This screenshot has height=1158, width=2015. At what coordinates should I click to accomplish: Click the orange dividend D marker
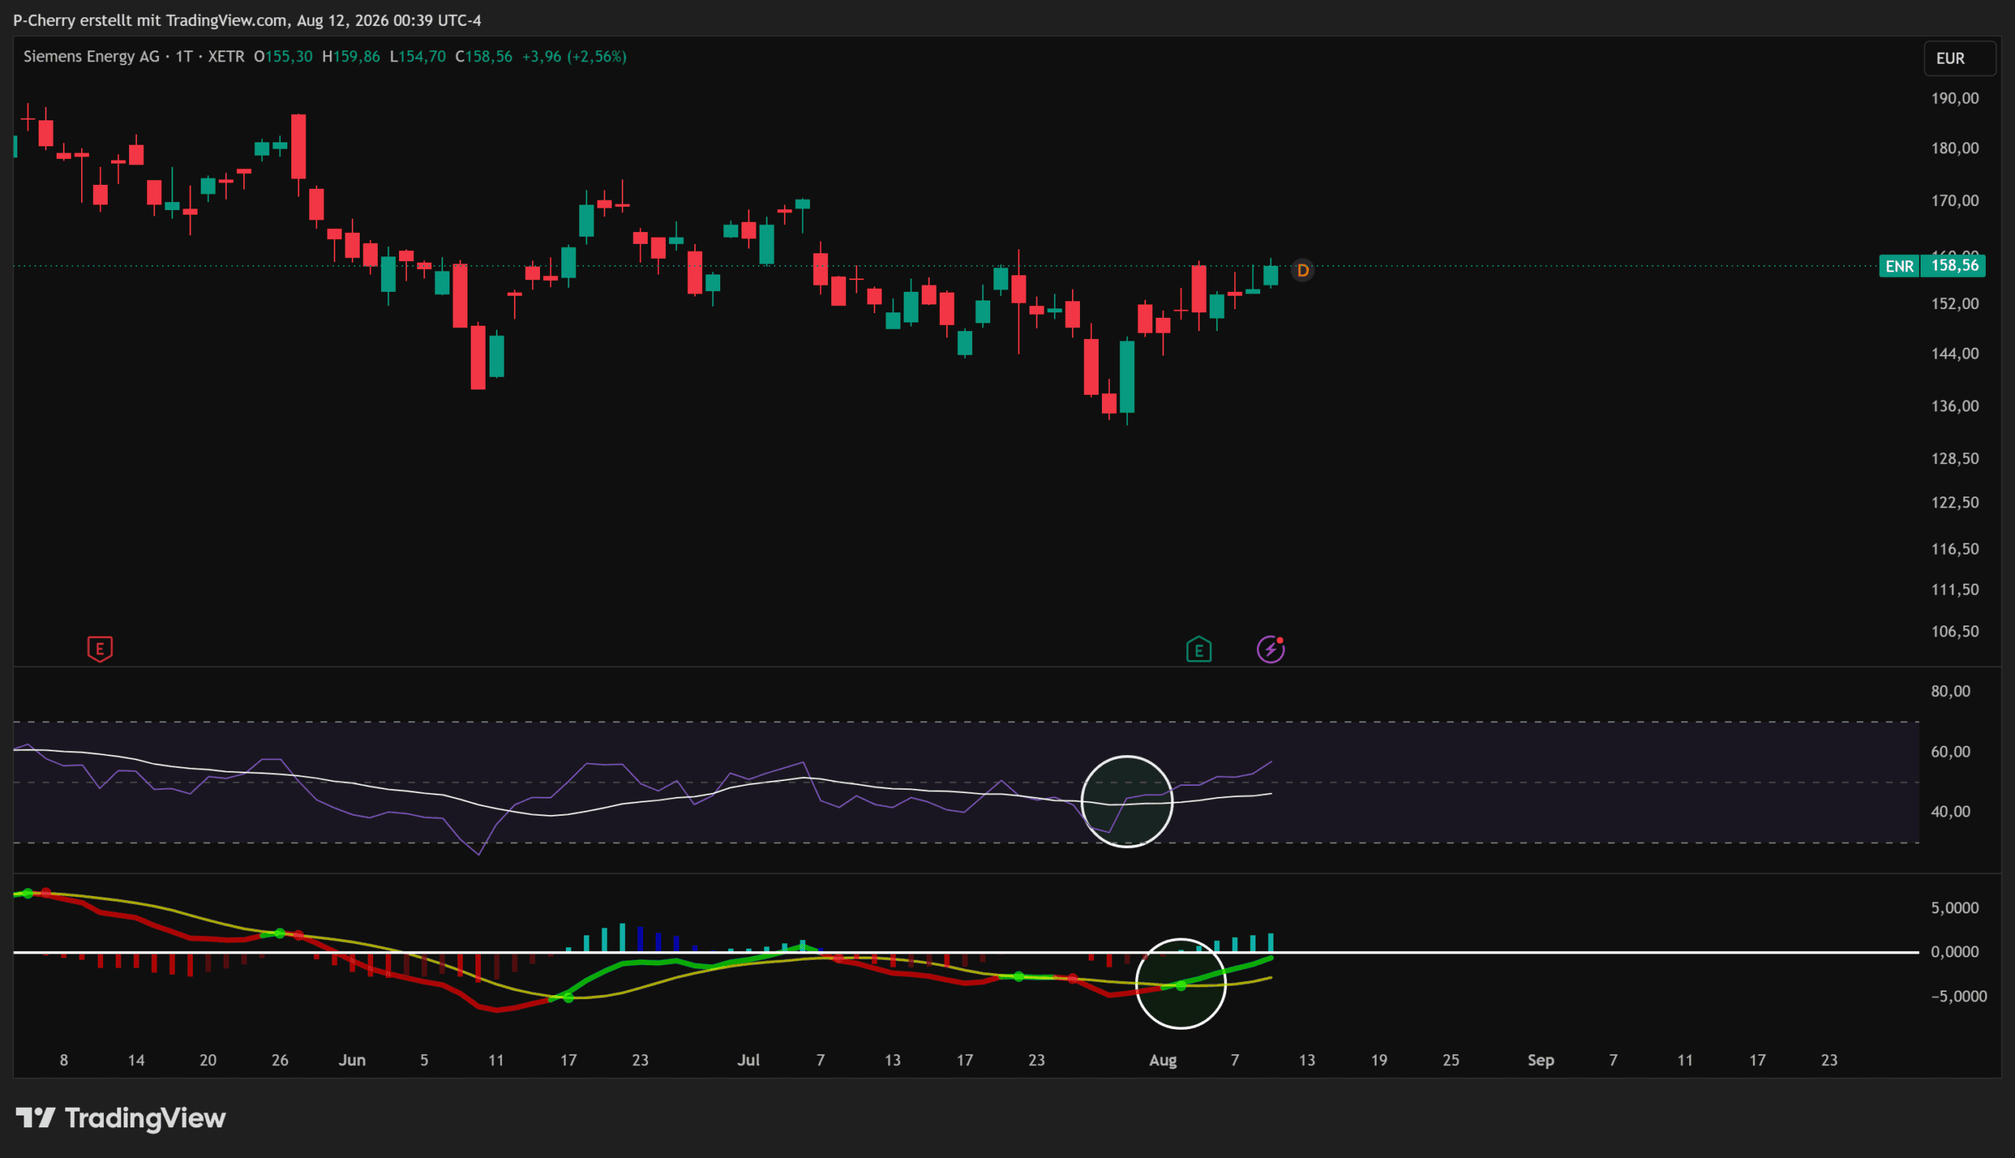click(1303, 271)
